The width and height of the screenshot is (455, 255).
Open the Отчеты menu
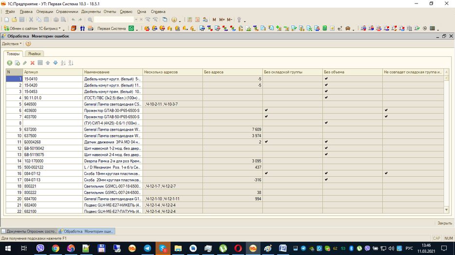point(109,12)
